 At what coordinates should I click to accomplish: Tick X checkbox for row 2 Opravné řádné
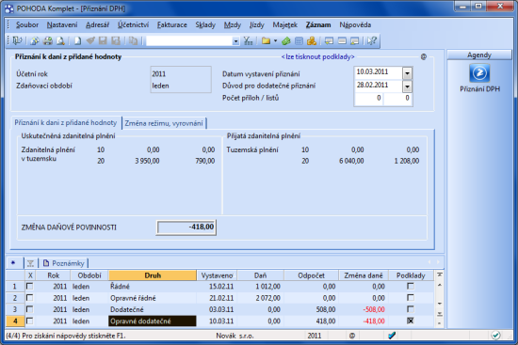[30, 297]
